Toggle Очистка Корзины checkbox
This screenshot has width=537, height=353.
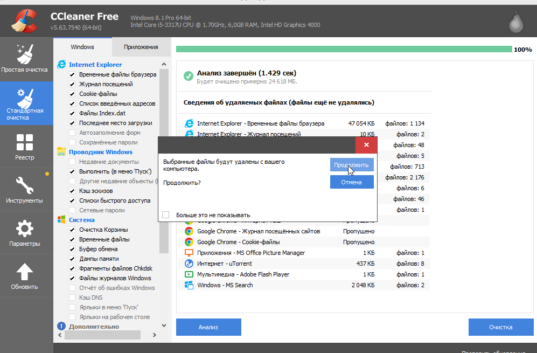click(x=72, y=230)
